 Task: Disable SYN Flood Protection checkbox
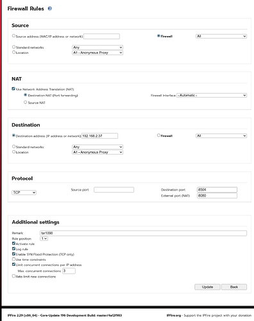13,254
